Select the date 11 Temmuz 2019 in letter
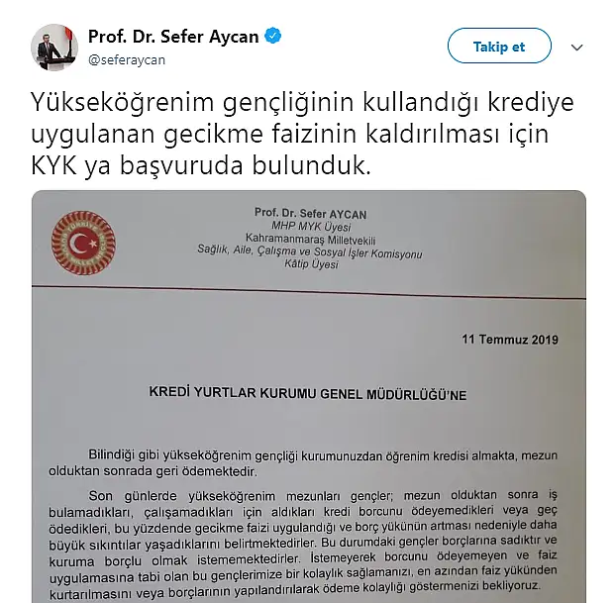This screenshot has height=603, width=616. pyautogui.click(x=510, y=340)
